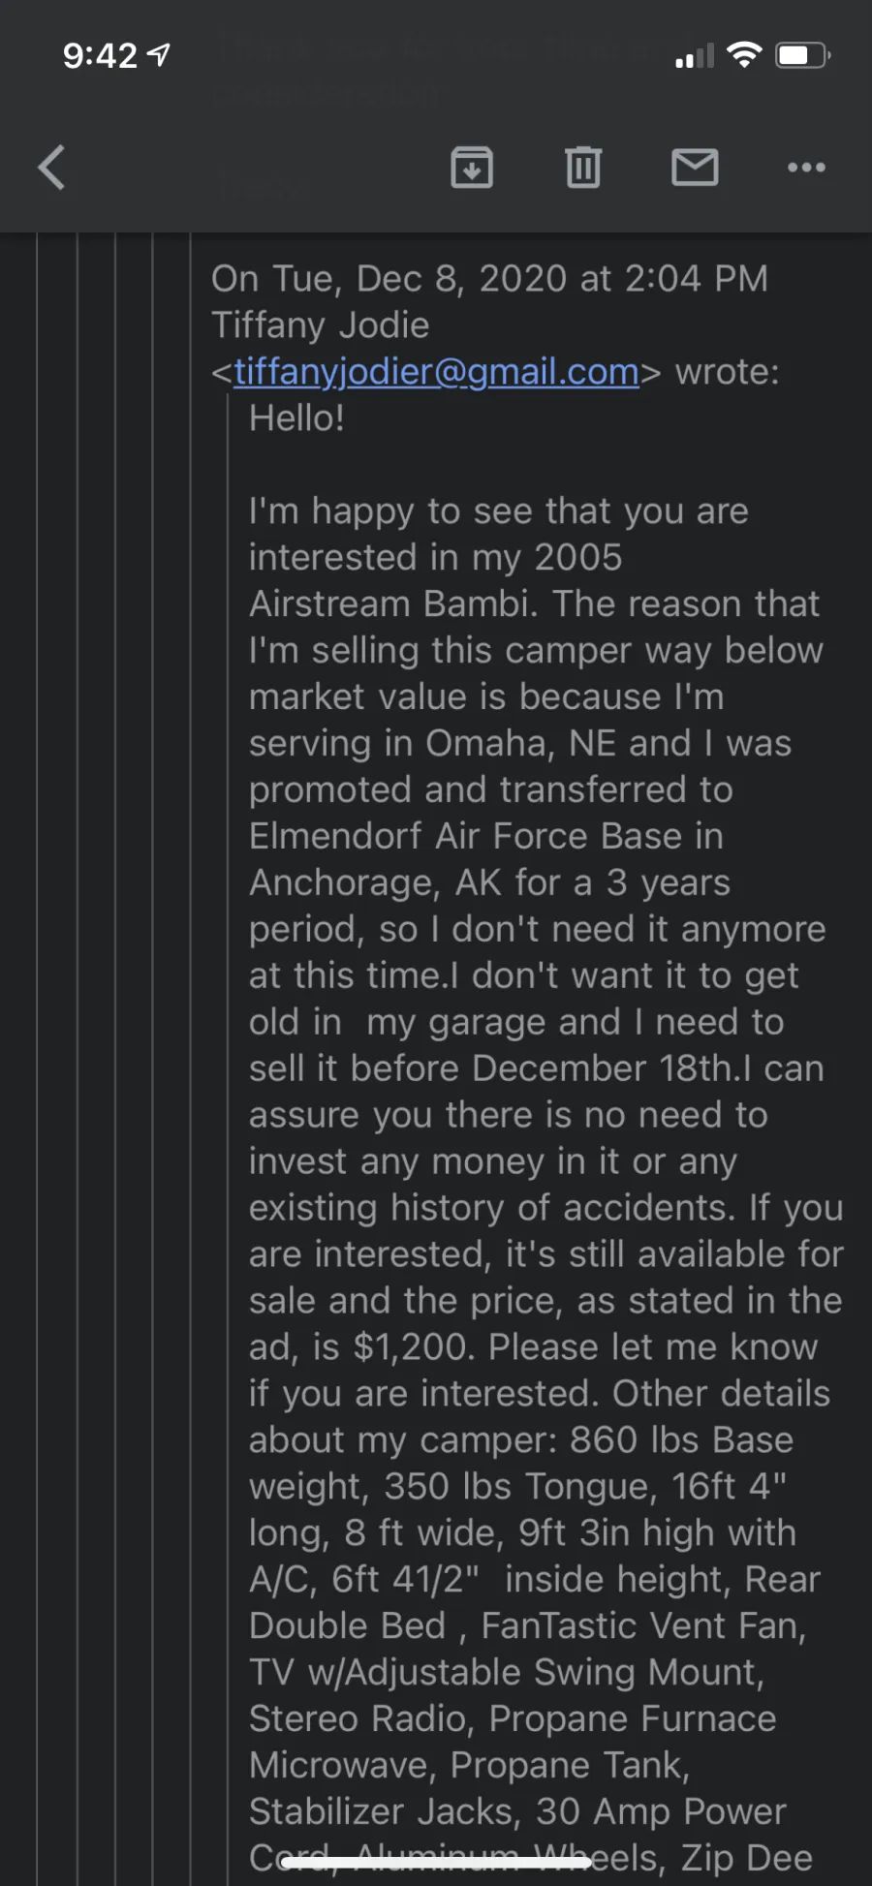Archive this email with the archive icon
Image resolution: width=872 pixels, height=1886 pixels.
click(x=472, y=168)
